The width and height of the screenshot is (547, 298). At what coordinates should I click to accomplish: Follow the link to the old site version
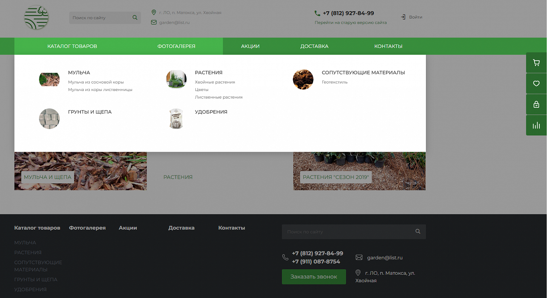pos(350,23)
